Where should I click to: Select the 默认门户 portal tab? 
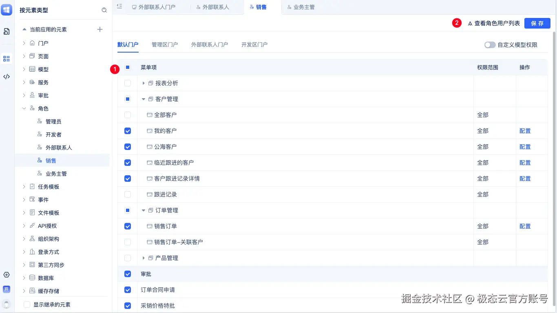(128, 44)
